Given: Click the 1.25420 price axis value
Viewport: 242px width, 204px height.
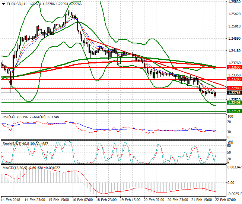Looking at the screenshot, I should click(234, 14).
